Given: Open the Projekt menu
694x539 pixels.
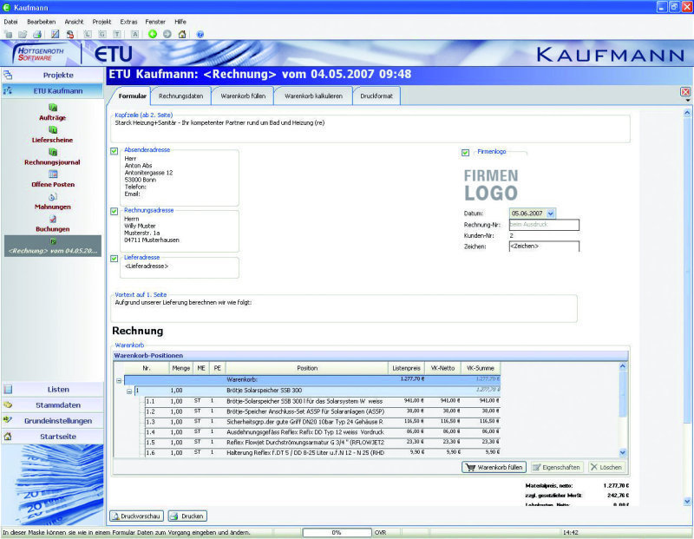Looking at the screenshot, I should pos(101,22).
